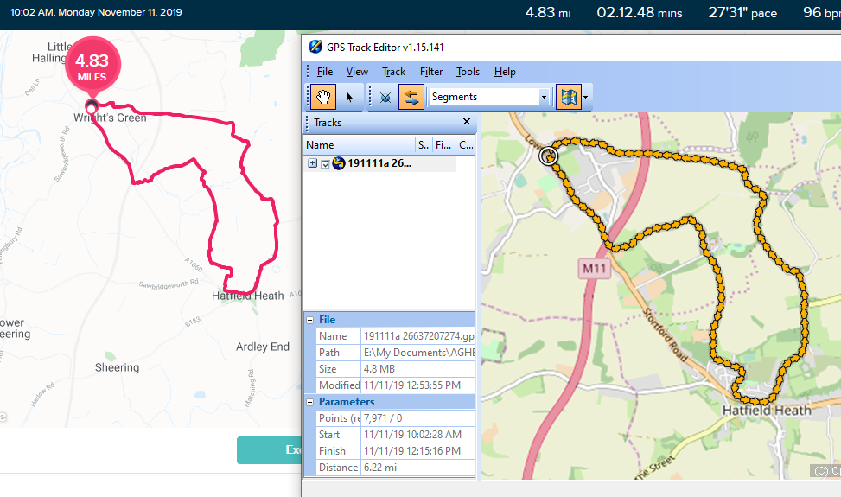Click the teal Ex... button in web page
841x497 pixels.
[x=270, y=449]
